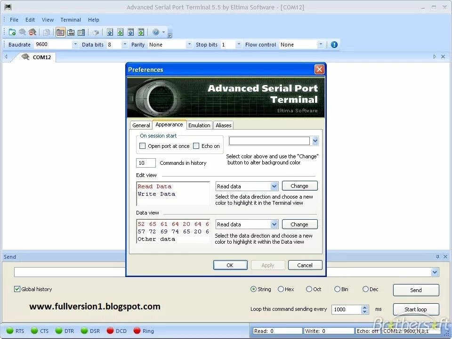Click the Start loop button
Viewport: 452px width, 339px height.
[x=416, y=309]
